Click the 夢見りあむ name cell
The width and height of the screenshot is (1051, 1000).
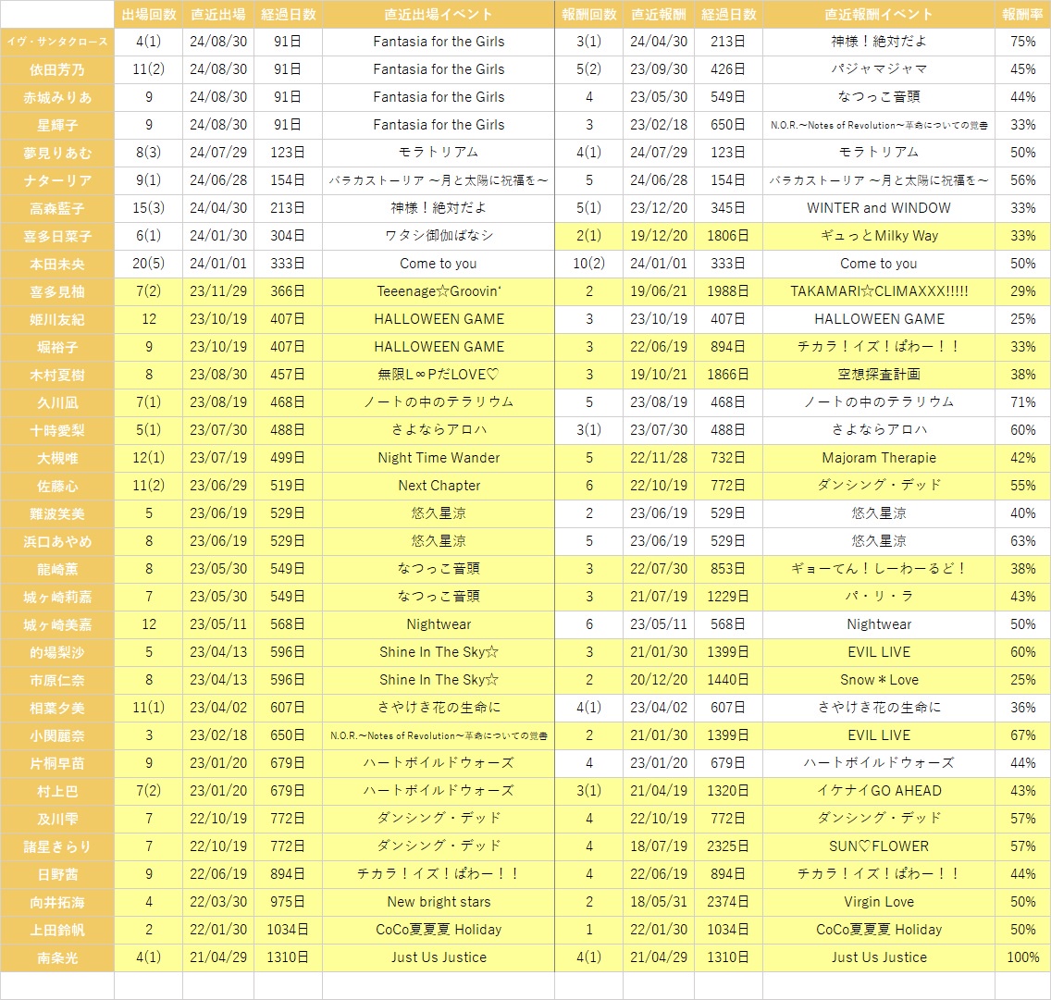tap(57, 153)
